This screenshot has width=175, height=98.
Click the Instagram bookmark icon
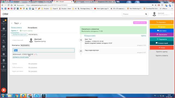pos(11,8)
